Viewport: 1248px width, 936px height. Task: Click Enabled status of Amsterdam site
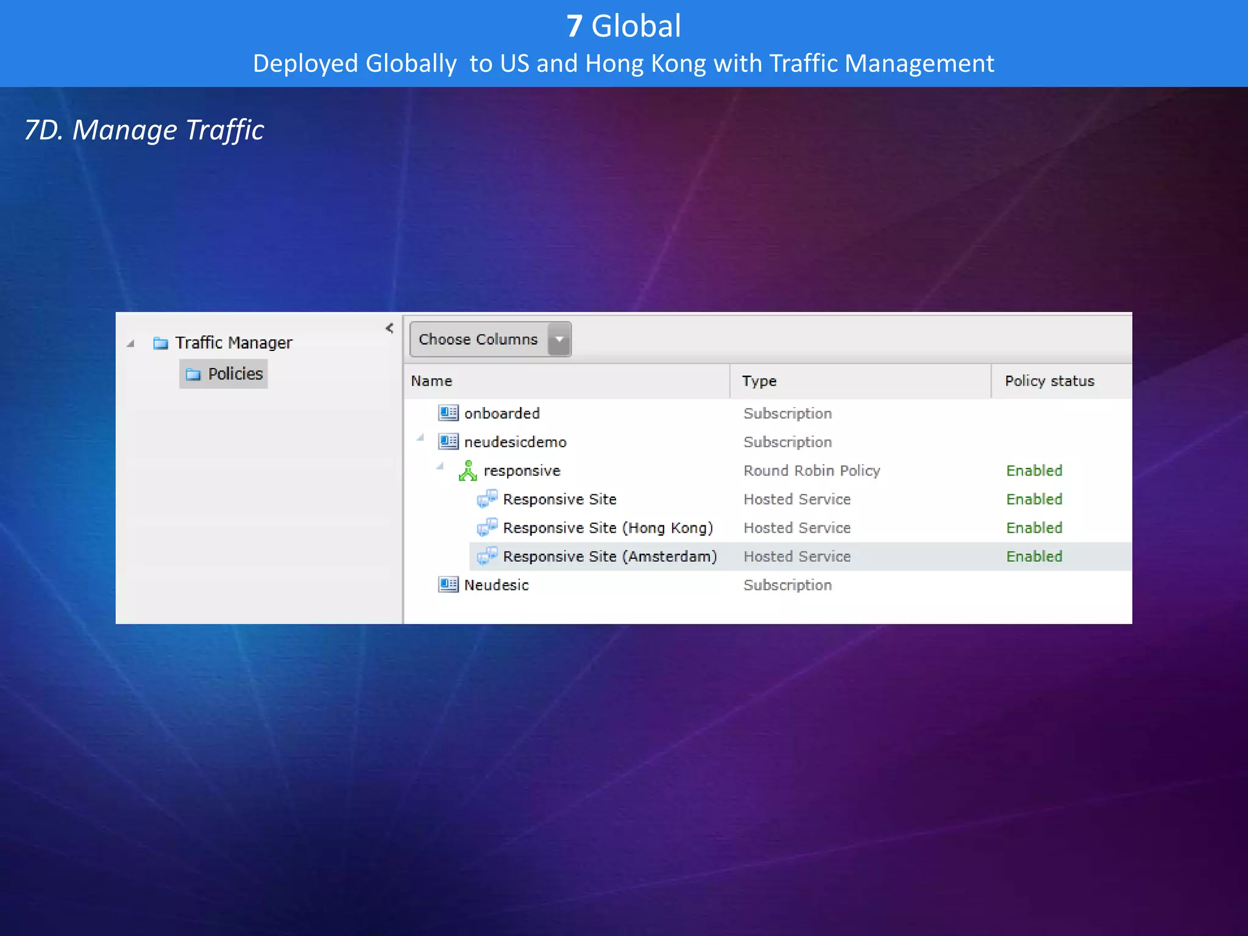coord(1033,556)
